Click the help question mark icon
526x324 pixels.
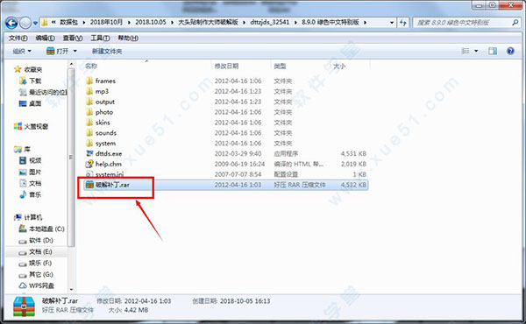point(510,51)
